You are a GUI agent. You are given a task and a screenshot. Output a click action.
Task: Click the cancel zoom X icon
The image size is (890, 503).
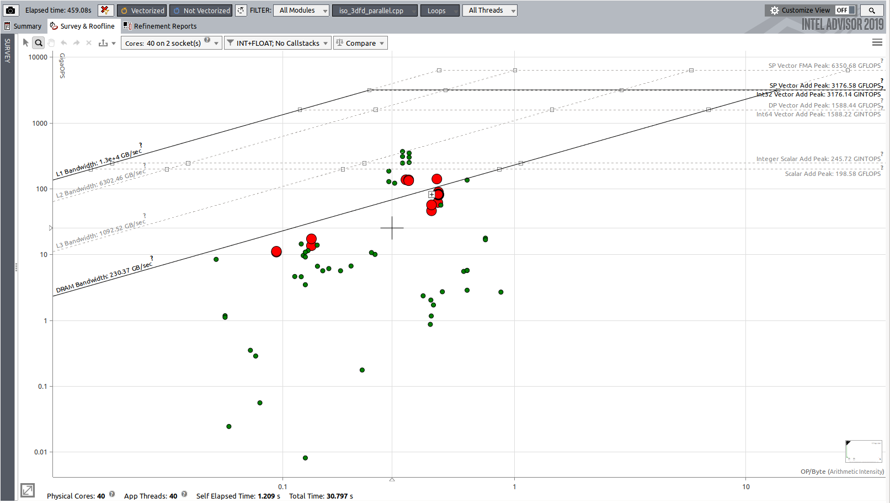coord(89,42)
